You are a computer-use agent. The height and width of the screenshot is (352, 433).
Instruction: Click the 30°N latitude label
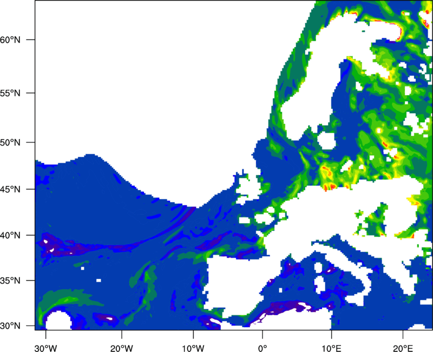(10, 326)
